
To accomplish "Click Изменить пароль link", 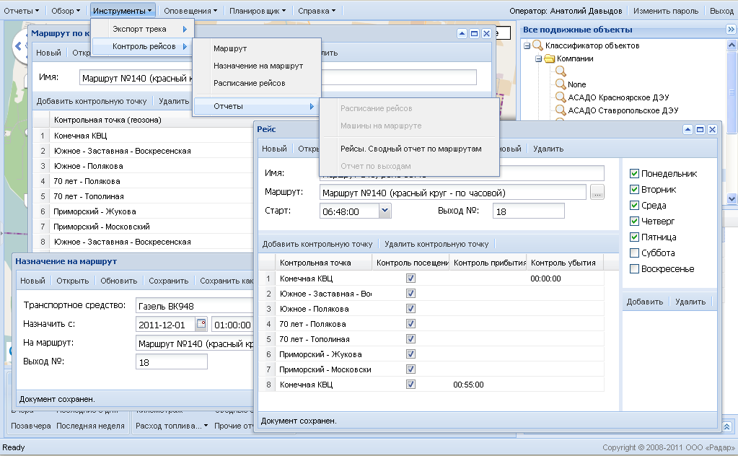I will [666, 11].
